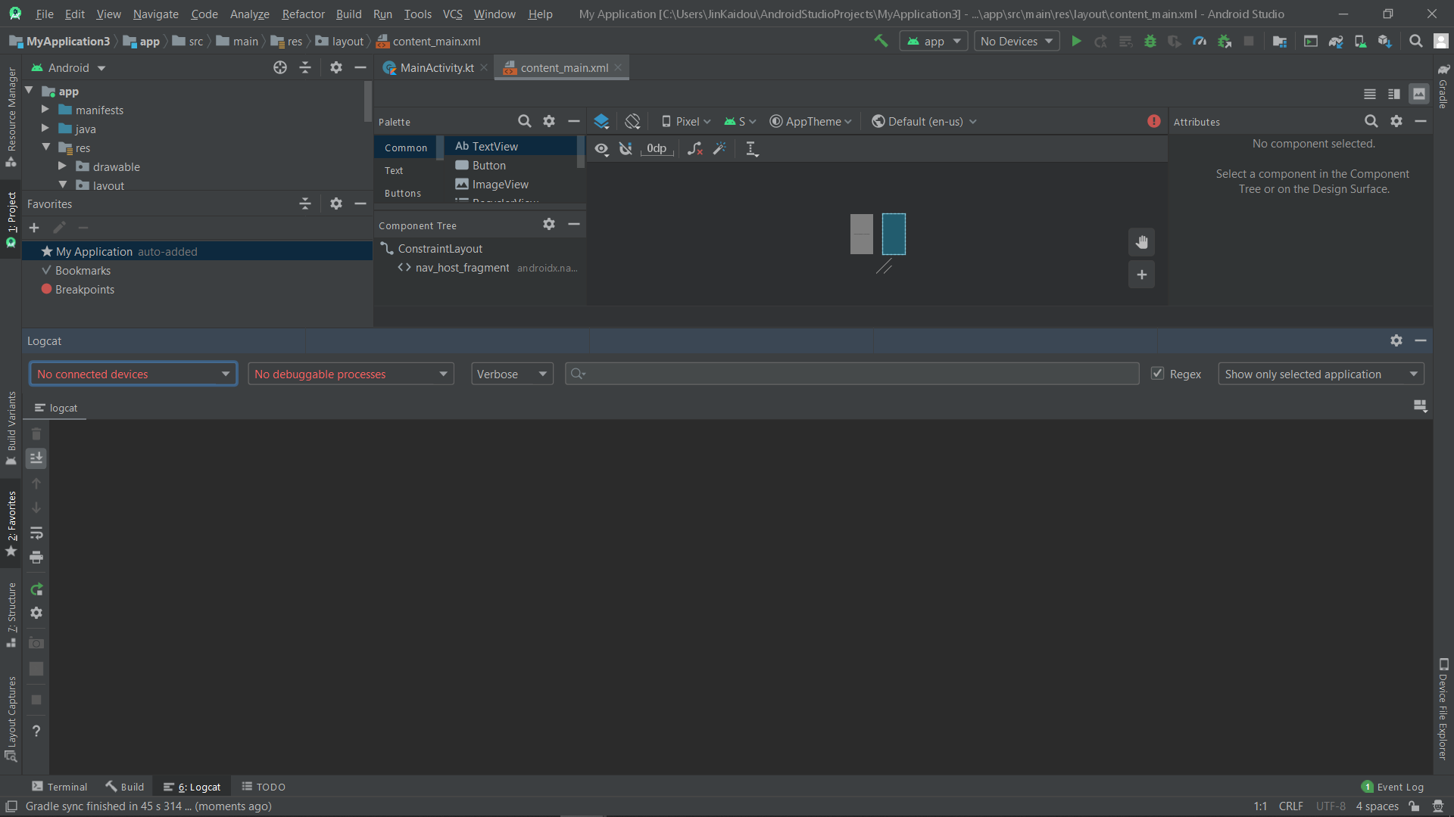
Task: Click the Infer Constraints magic wand icon
Action: (x=719, y=148)
